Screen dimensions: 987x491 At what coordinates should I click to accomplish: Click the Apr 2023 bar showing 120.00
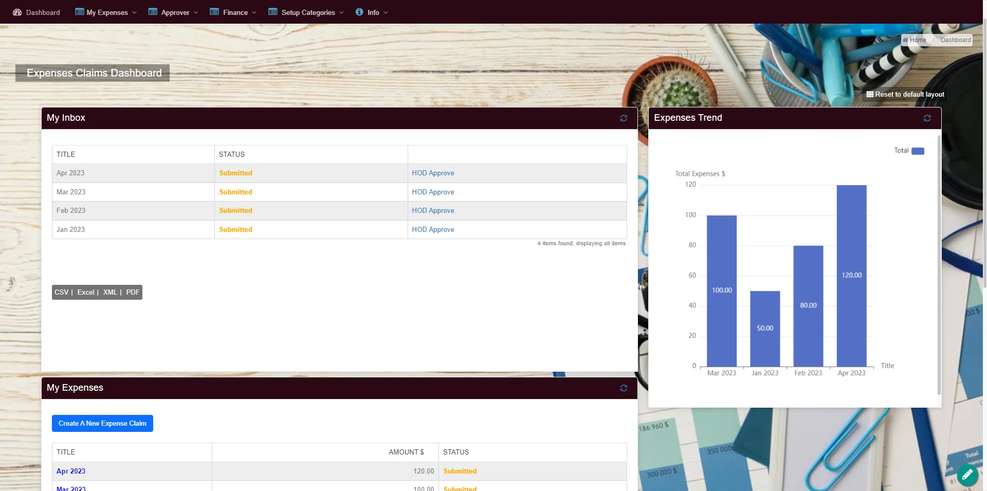[x=851, y=276]
